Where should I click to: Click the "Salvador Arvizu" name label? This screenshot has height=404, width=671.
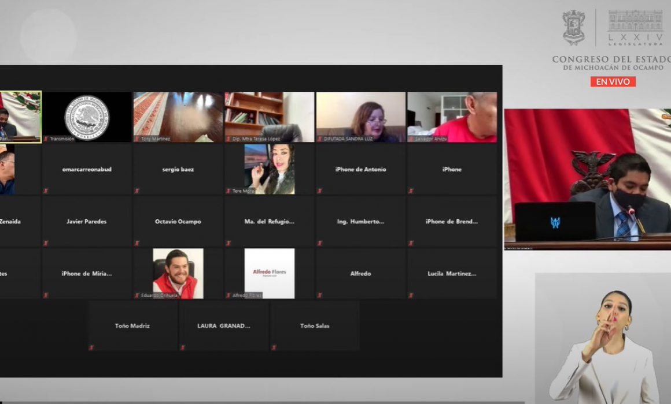(x=431, y=139)
